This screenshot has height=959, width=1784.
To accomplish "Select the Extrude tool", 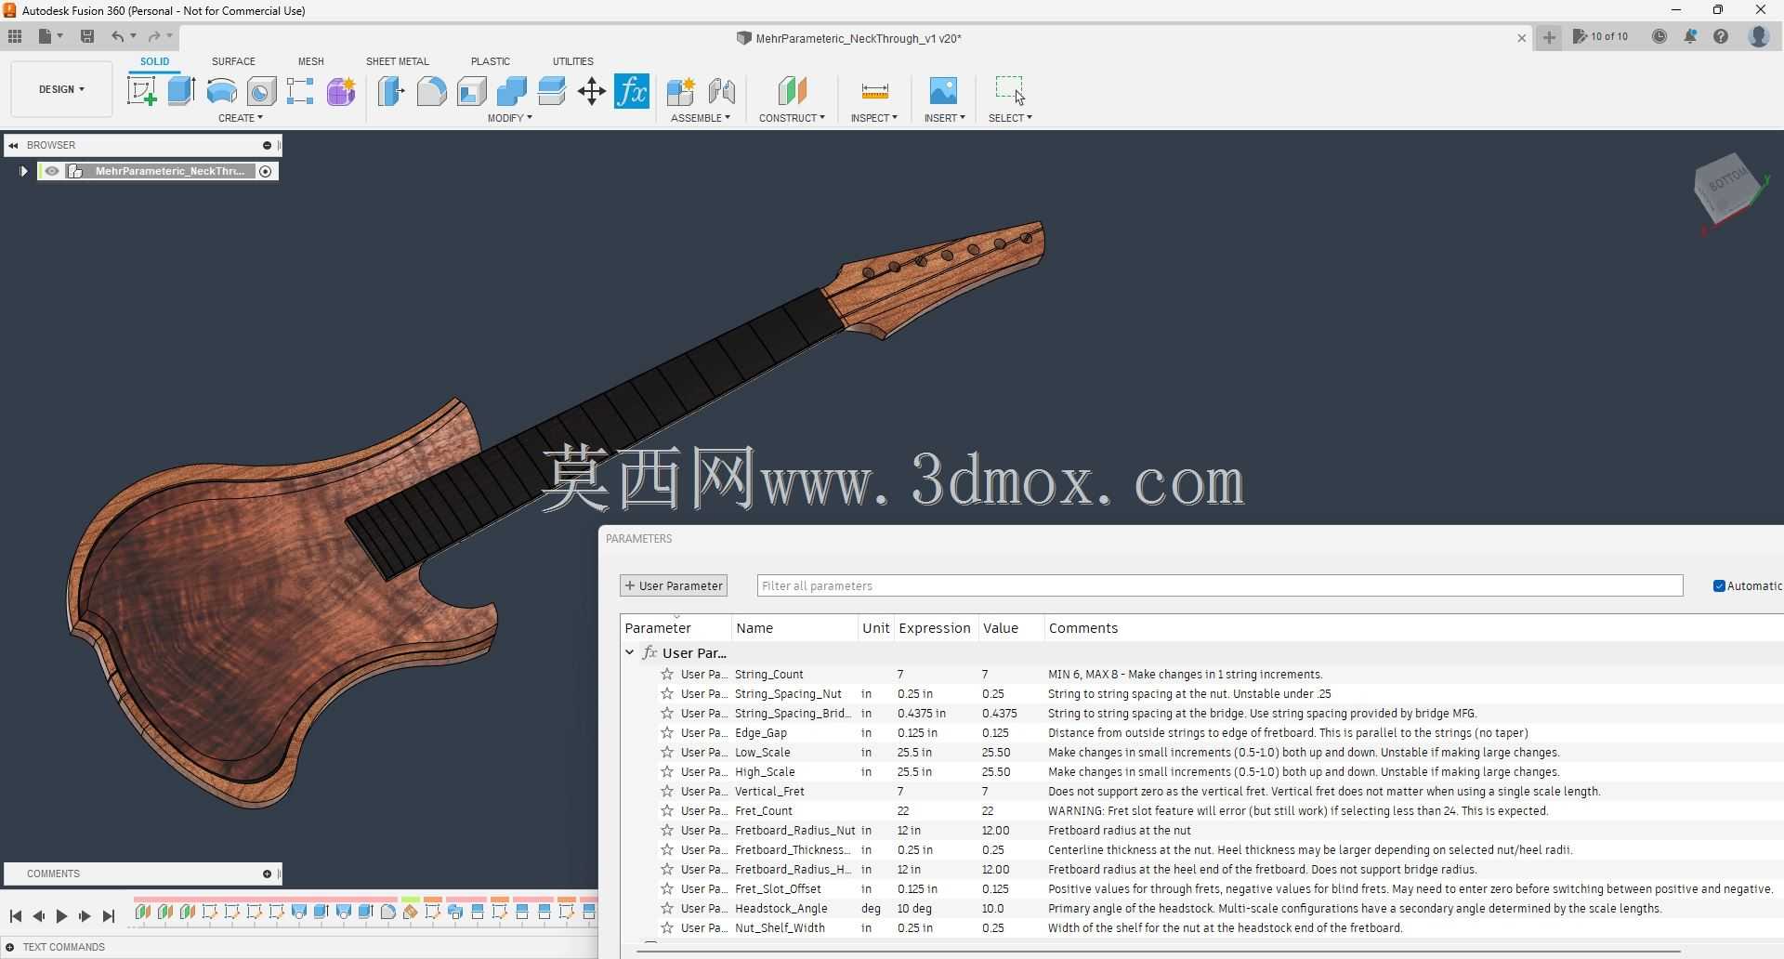I will click(181, 91).
